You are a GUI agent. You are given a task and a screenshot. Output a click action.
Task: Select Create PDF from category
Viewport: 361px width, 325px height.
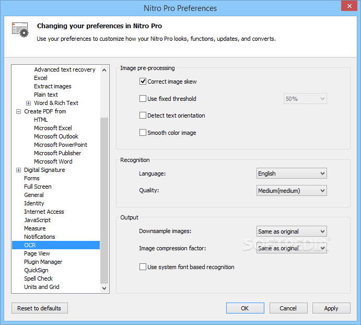coord(45,111)
